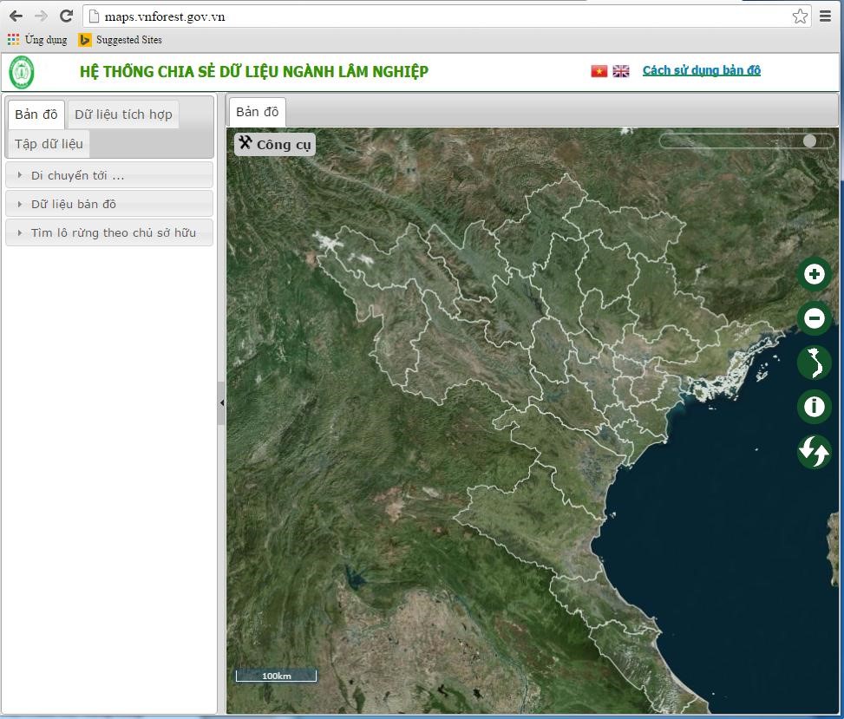Open the Suggested Sites bookmark
This screenshot has height=719, width=844.
tap(120, 40)
